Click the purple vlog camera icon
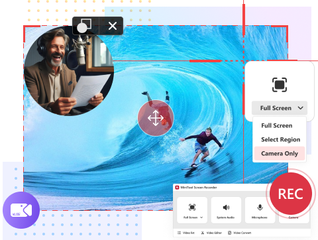The image size is (318, 240). (x=21, y=210)
